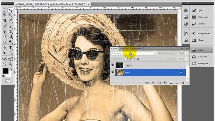Screen dimensions: 215x121
Task: Select the Dodge tool
Action: tap(10, 42)
